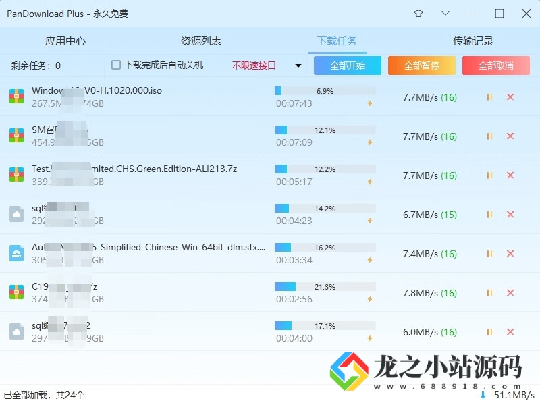Click the lightning speed icon on 12.1% task
This screenshot has height=405, width=540.
pyautogui.click(x=370, y=142)
